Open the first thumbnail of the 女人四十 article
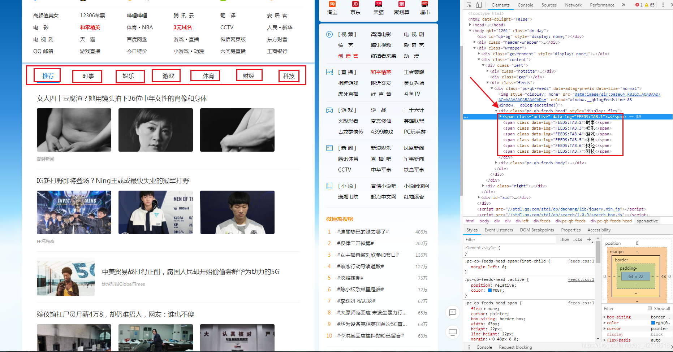 [x=74, y=130]
